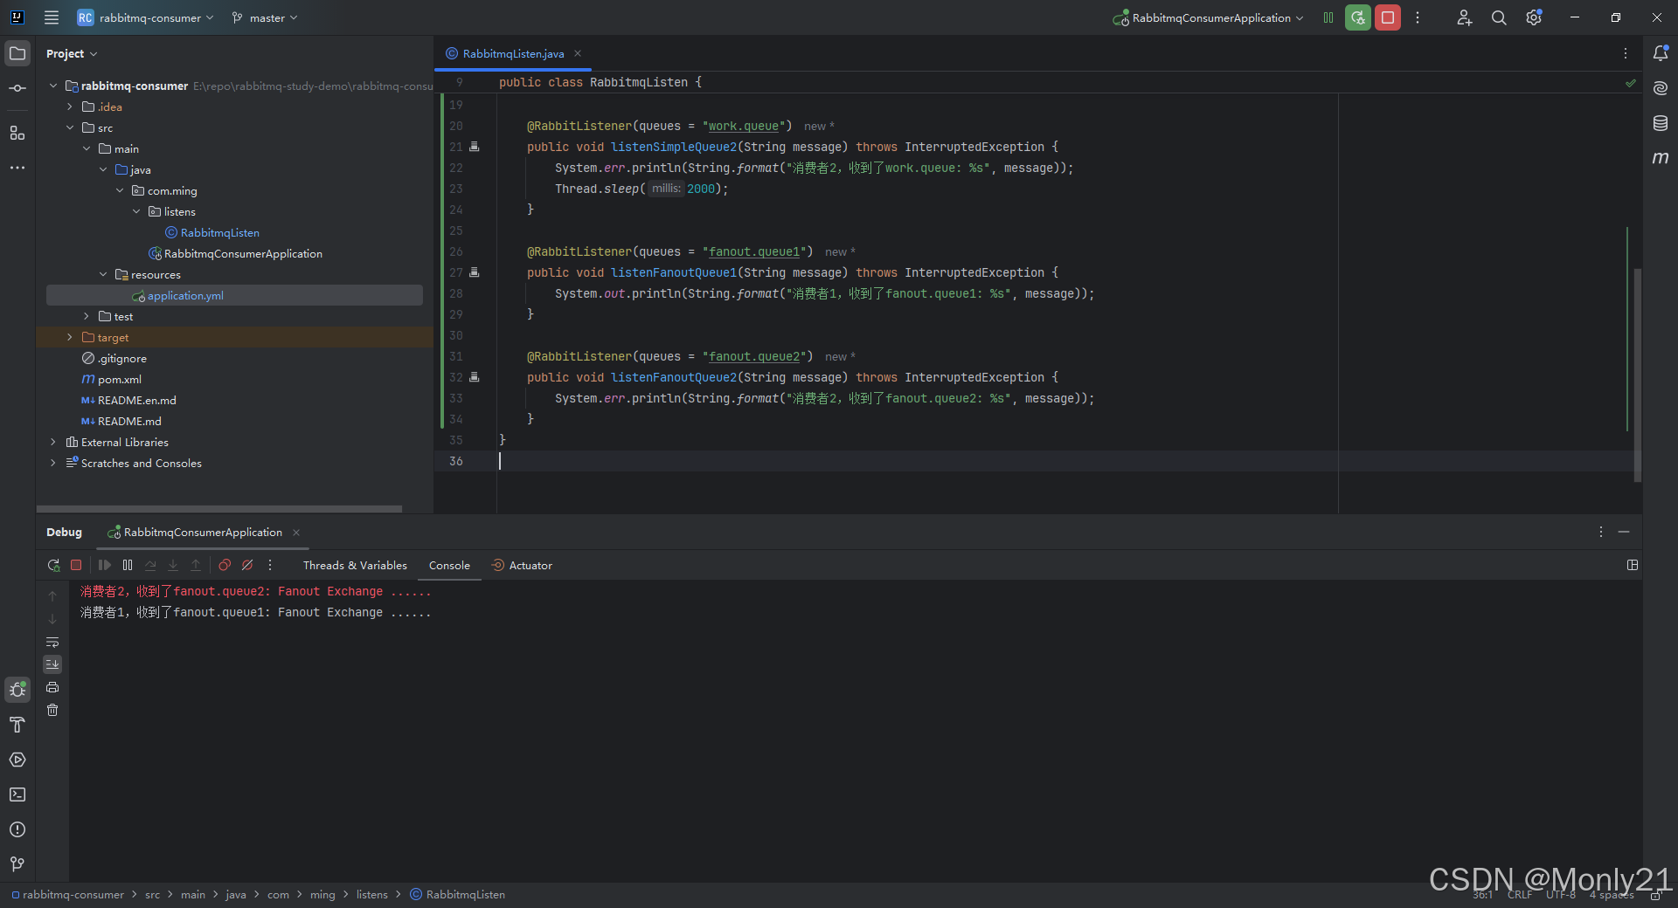1678x908 pixels.
Task: Open the RabbitmqConsumerApplication run configuration dropdown
Action: coord(1208,17)
